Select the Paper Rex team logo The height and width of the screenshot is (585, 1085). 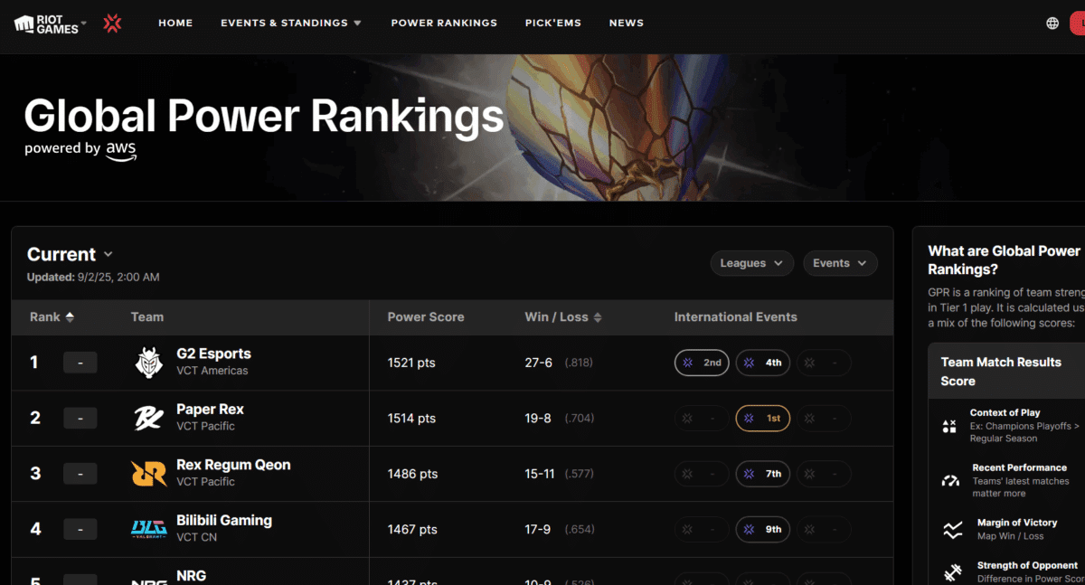coord(147,418)
